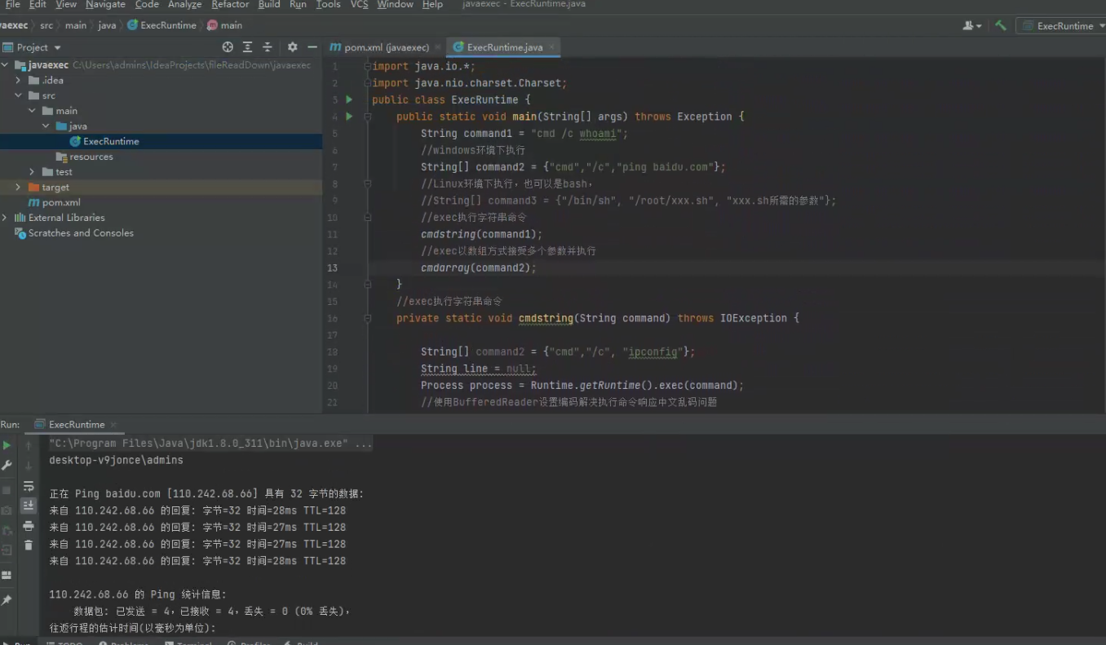This screenshot has height=645, width=1106.
Task: Open the VCS menu
Action: tap(359, 5)
